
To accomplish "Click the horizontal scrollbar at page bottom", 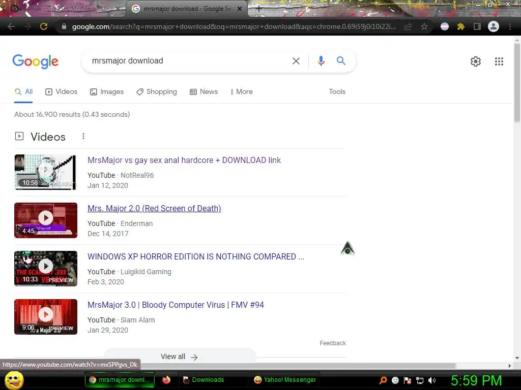I will point(297,366).
